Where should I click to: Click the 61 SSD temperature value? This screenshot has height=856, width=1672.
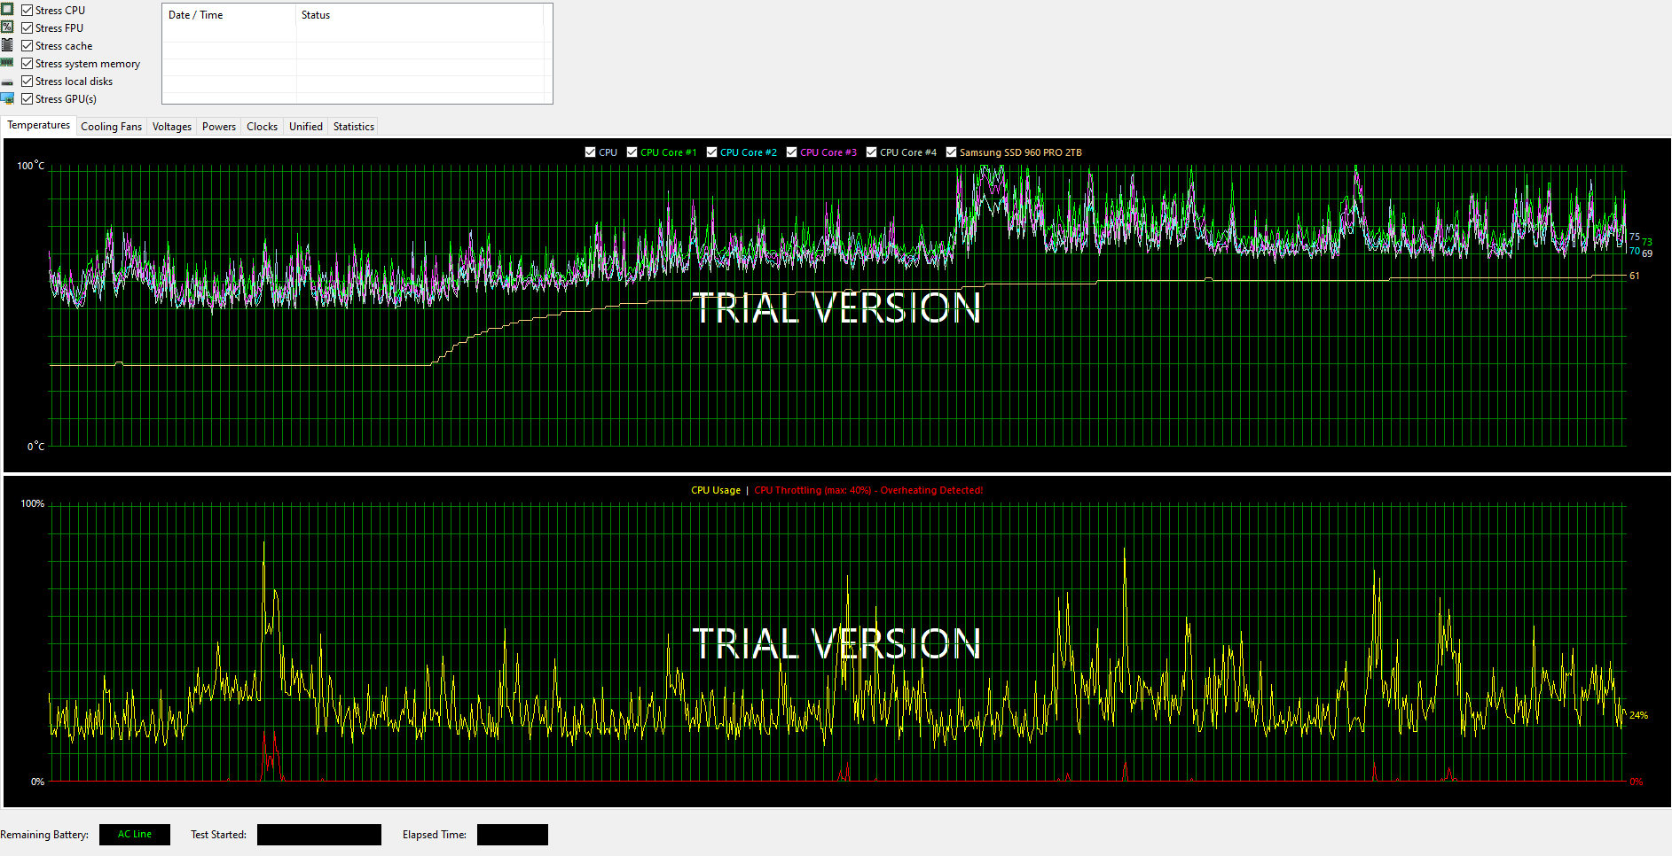point(1634,276)
